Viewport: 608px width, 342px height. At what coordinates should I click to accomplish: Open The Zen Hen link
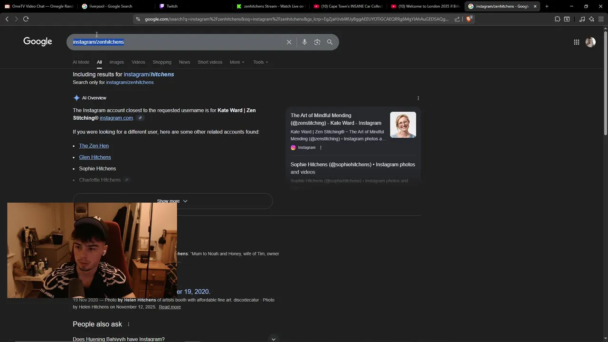tap(94, 146)
